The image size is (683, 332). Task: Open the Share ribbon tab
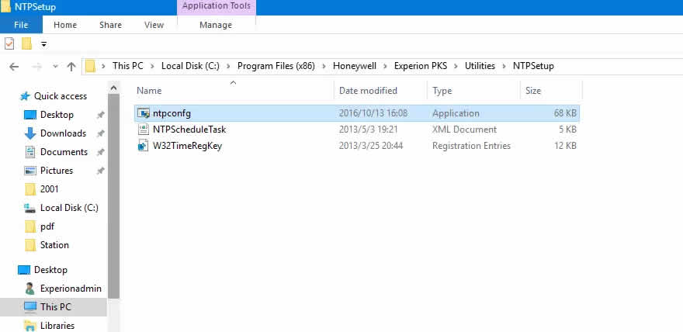[x=110, y=25]
